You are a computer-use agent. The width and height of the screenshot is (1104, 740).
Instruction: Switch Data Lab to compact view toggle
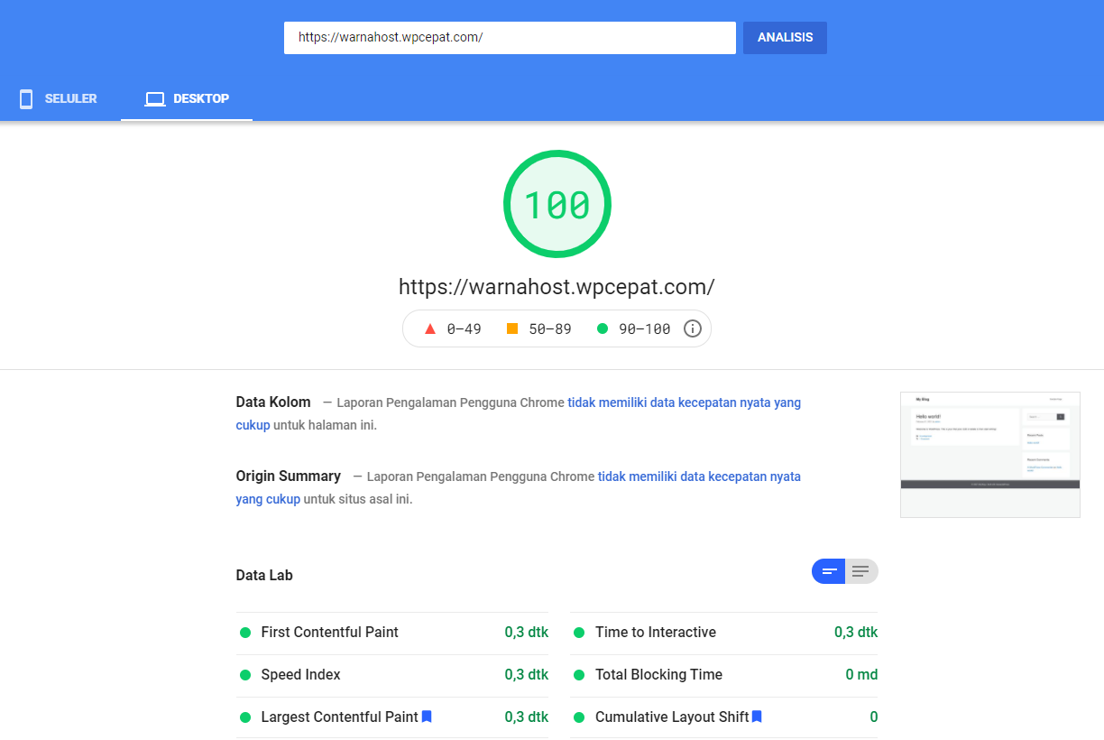click(x=828, y=571)
